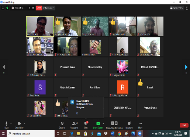Mute the microphone

point(7,125)
